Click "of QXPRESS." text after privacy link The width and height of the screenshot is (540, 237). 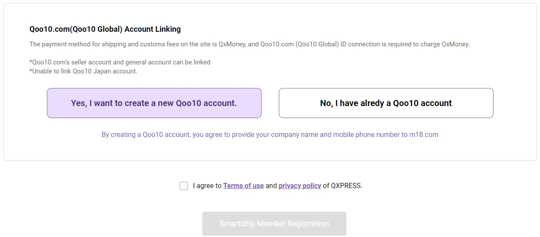(343, 186)
